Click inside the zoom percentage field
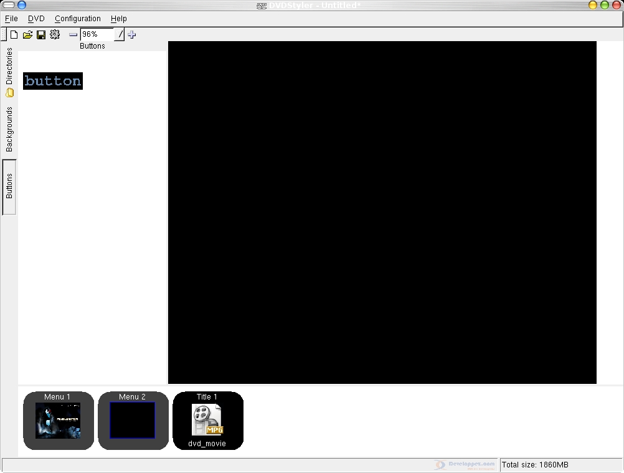Image resolution: width=624 pixels, height=473 pixels. click(97, 35)
